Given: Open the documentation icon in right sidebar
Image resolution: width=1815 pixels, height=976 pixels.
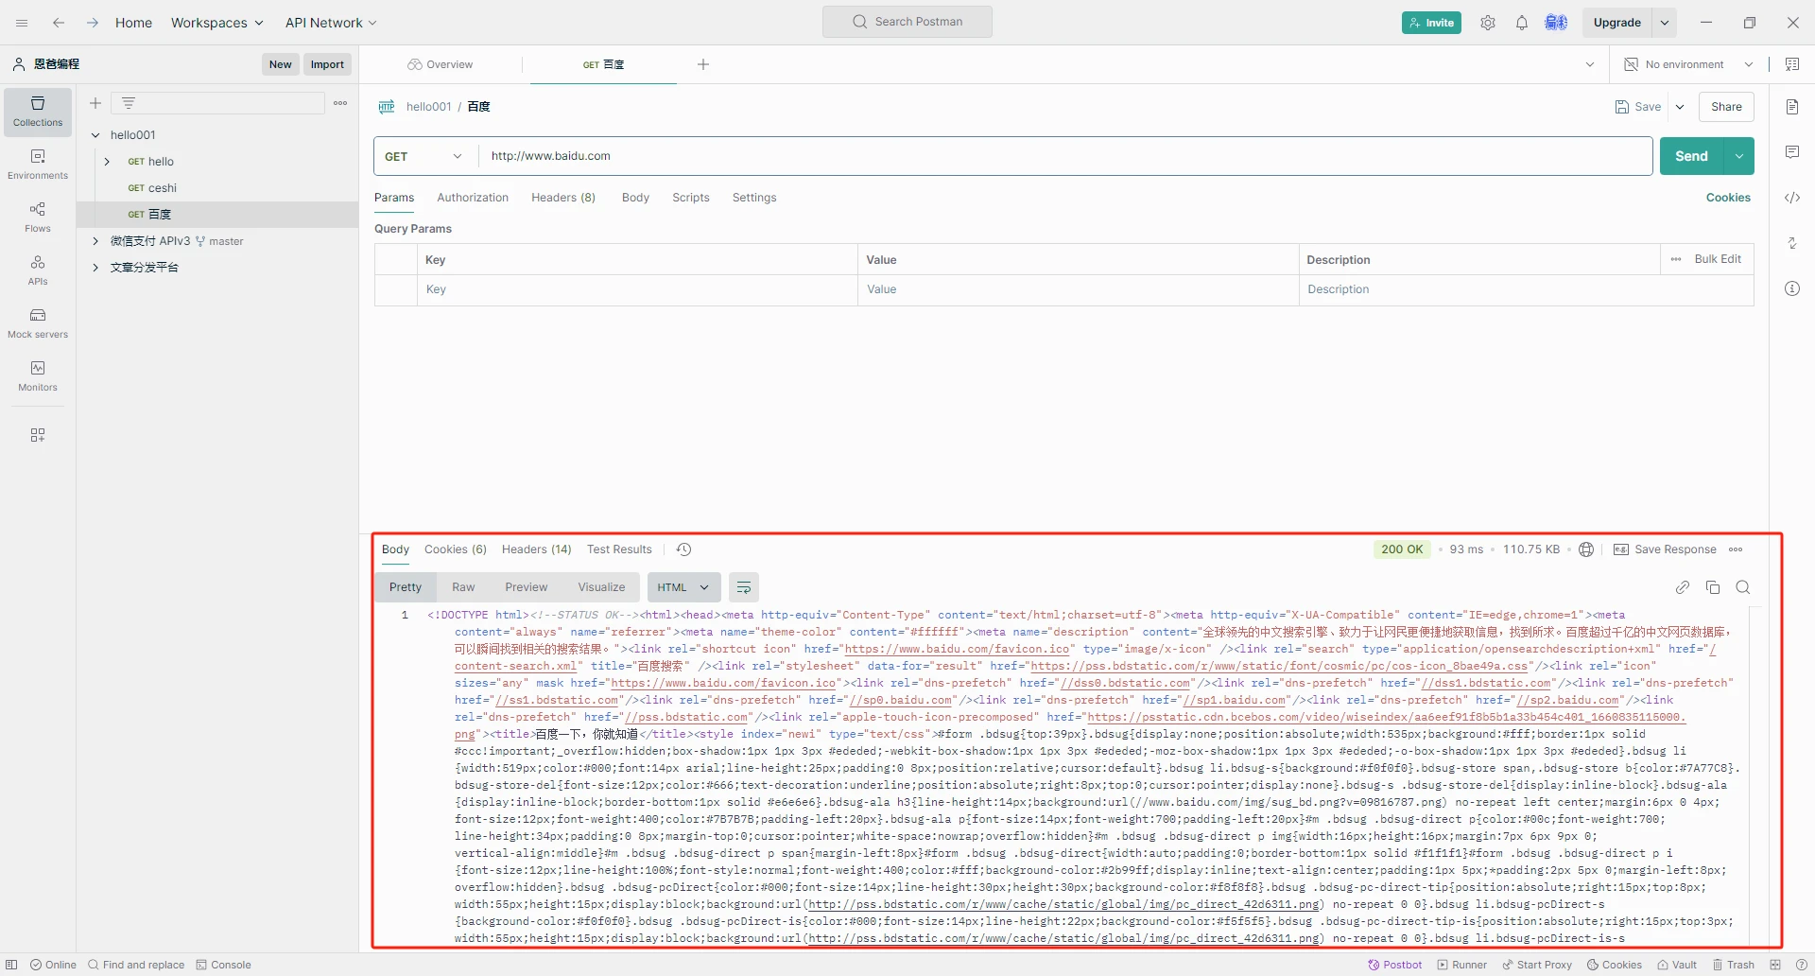Looking at the screenshot, I should coord(1792,107).
